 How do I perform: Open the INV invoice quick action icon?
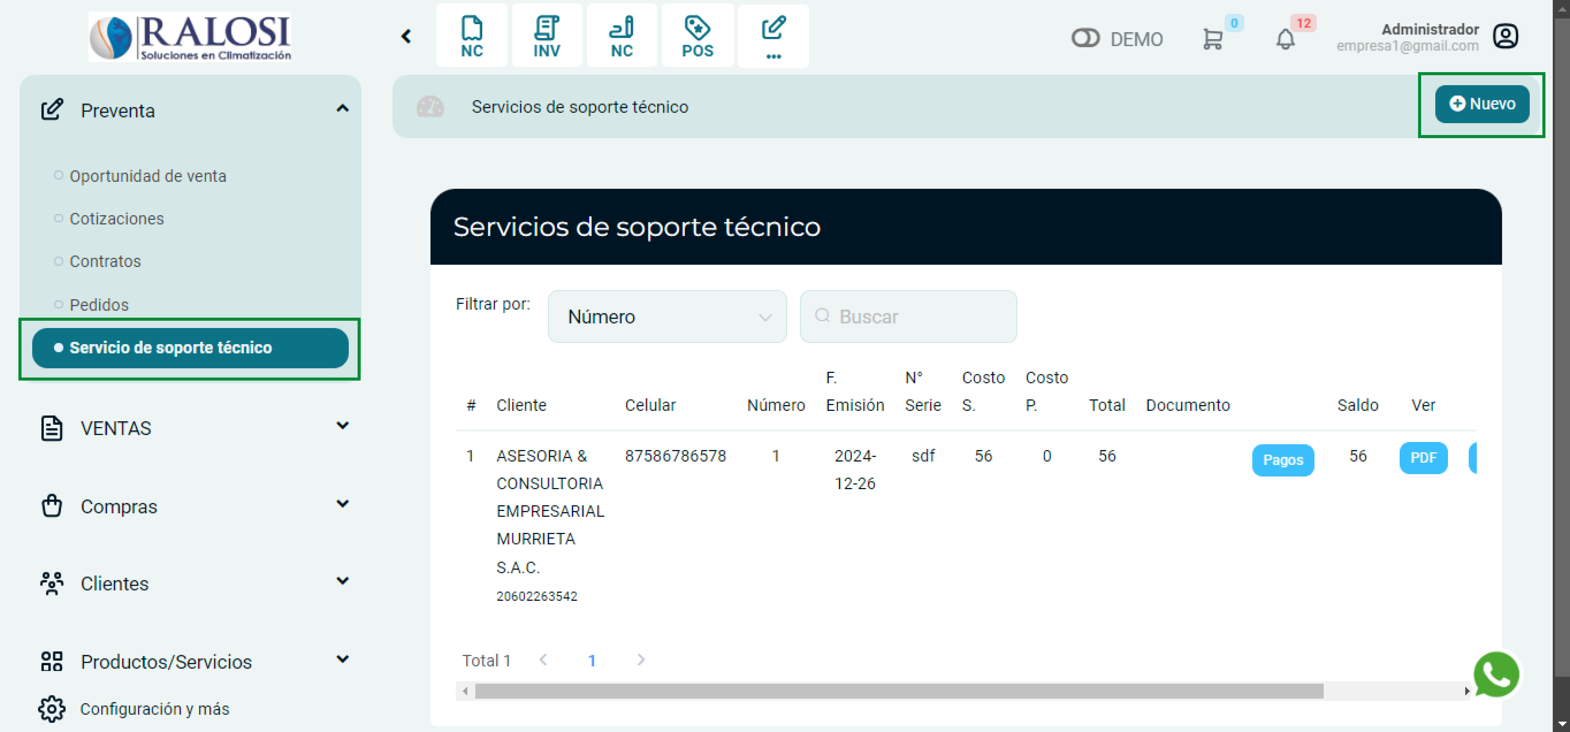tap(547, 35)
